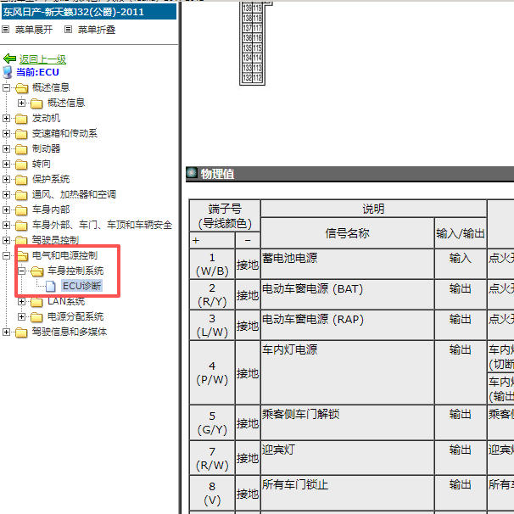Expand the nested 概述信息 subfolder
The image size is (514, 514).
tap(21, 103)
